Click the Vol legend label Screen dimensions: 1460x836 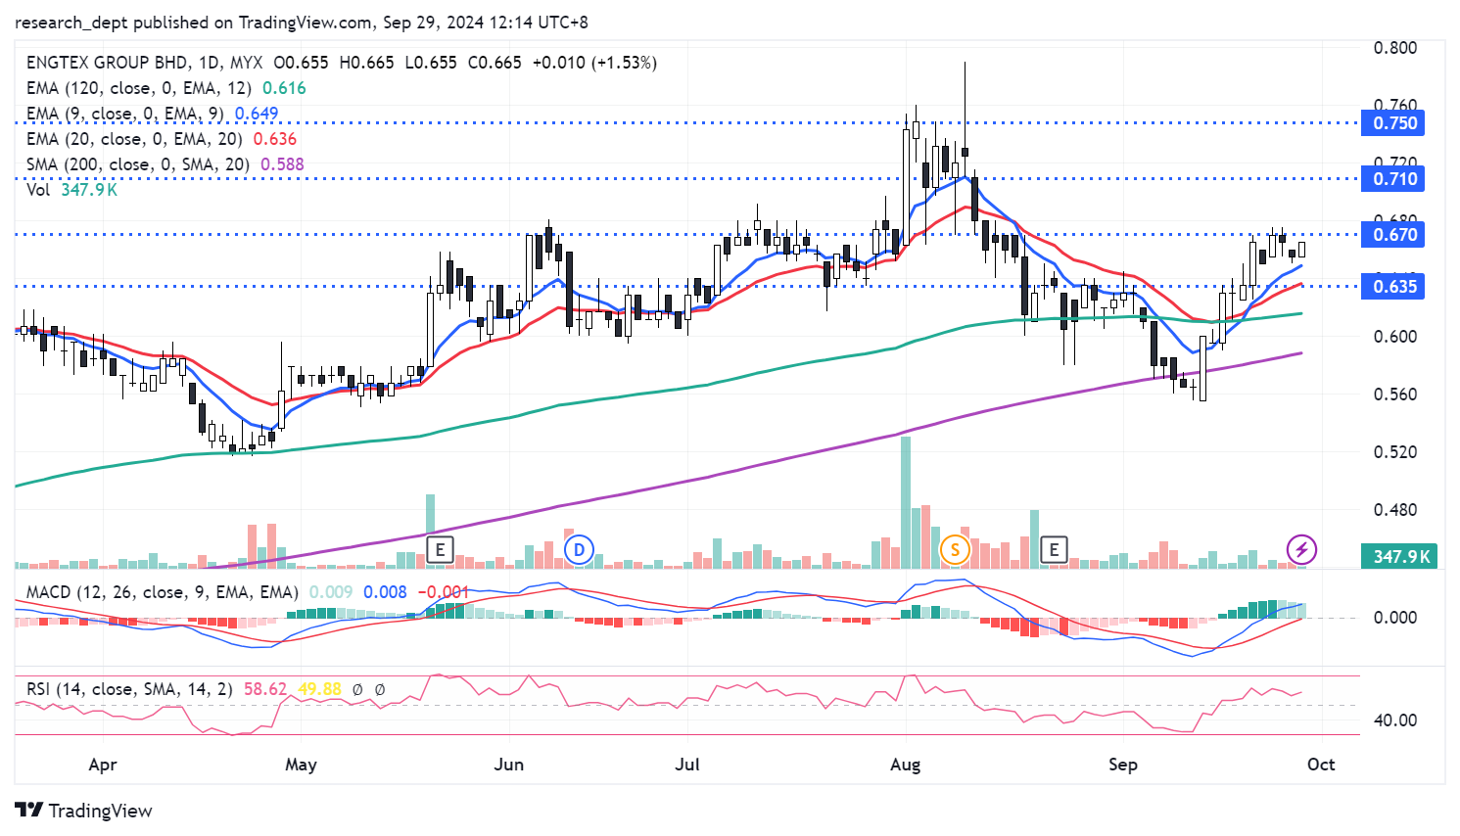tap(38, 190)
